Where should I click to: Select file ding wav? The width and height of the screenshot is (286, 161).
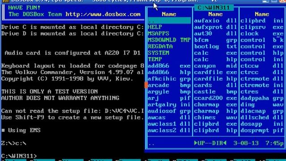[262, 105]
